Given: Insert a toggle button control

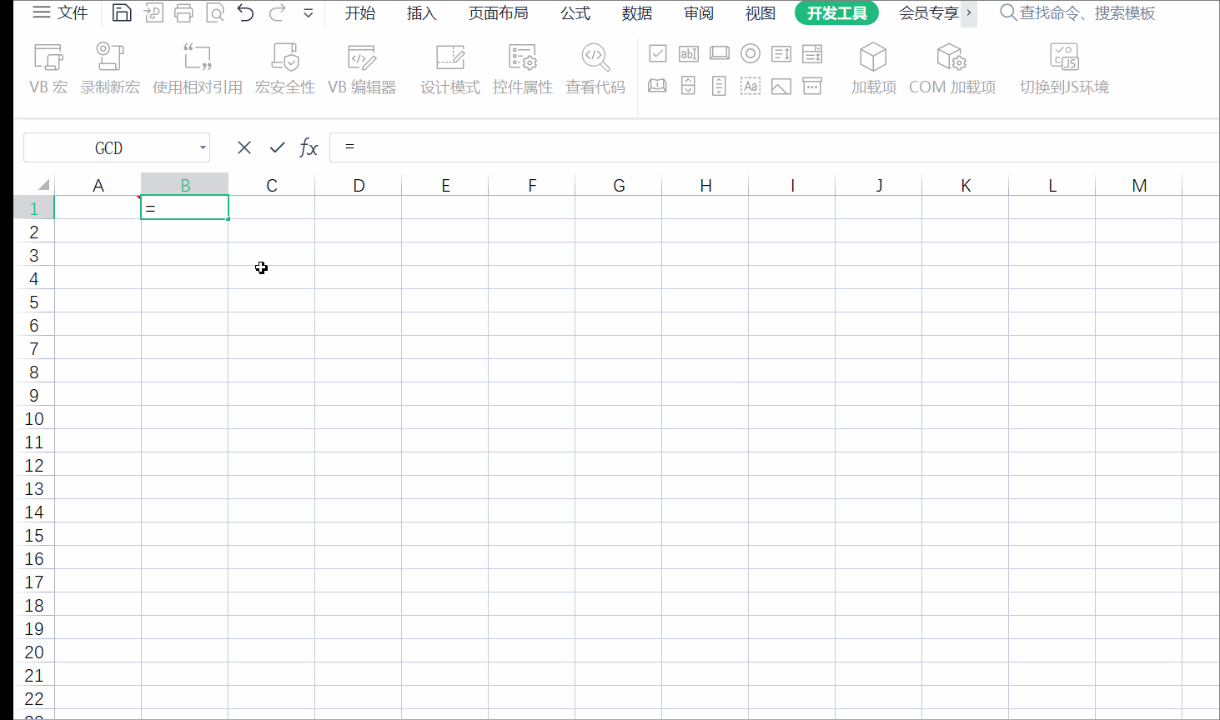Looking at the screenshot, I should tap(658, 86).
